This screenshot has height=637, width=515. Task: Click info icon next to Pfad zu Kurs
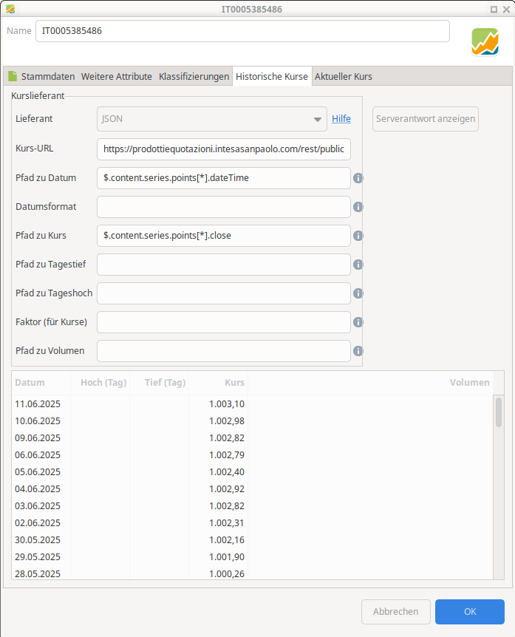(x=358, y=236)
